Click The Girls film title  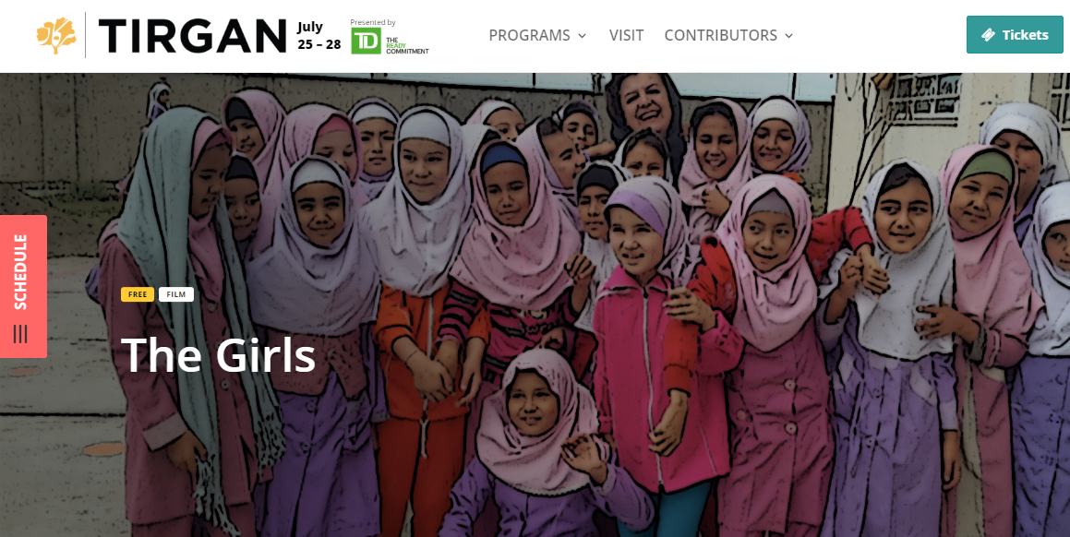(218, 355)
